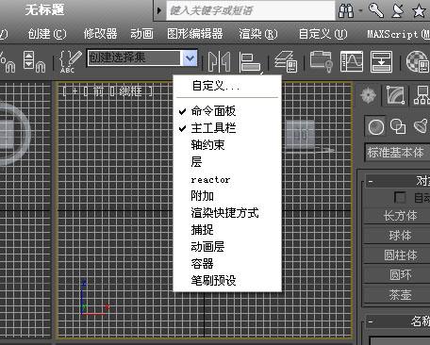This screenshot has width=430, height=345.
Task: Click the Mirror tool icon
Action: [x=219, y=61]
